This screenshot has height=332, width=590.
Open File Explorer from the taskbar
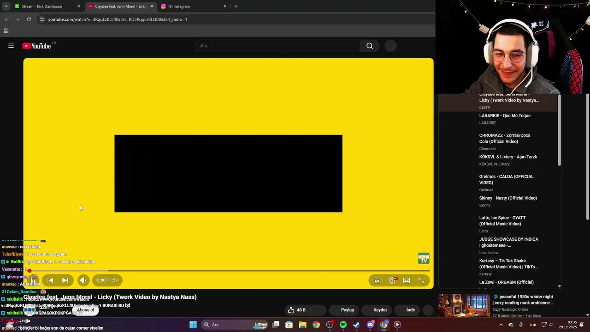302,325
